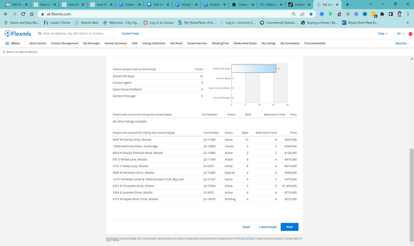Click the red notification badge
414x246 pixels.
tap(410, 34)
